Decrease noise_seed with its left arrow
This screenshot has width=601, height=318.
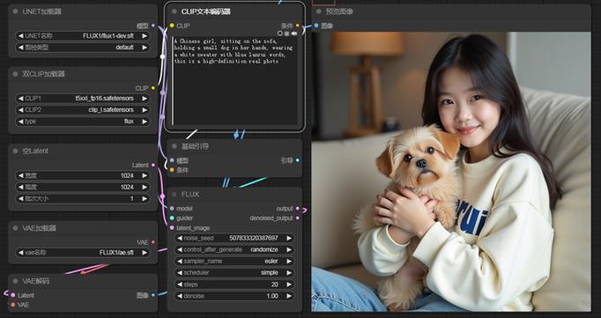180,238
